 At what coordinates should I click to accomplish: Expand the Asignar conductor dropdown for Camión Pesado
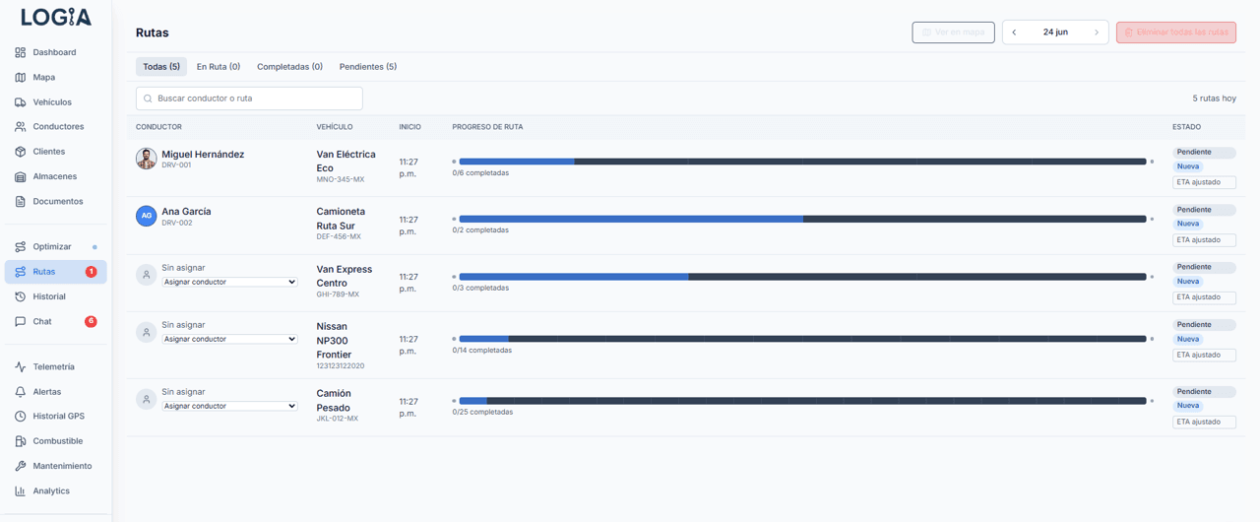pyautogui.click(x=229, y=406)
